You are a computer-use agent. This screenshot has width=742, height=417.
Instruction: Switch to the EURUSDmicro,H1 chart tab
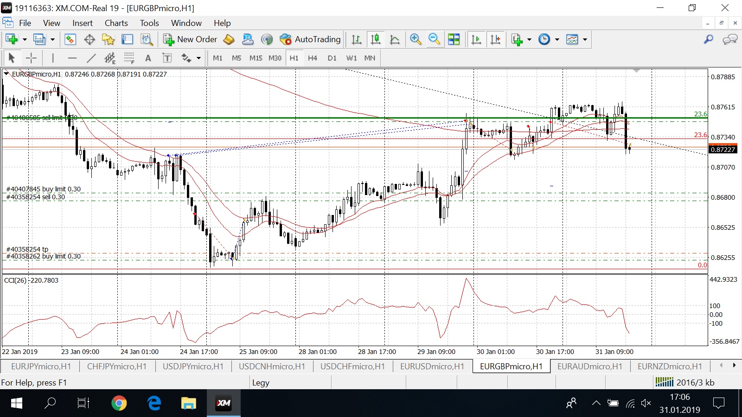click(x=432, y=366)
